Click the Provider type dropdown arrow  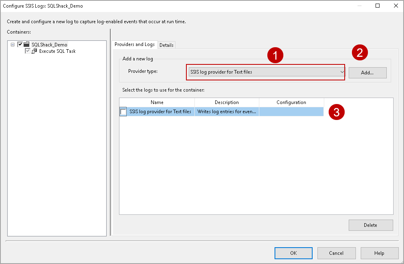[x=342, y=72]
